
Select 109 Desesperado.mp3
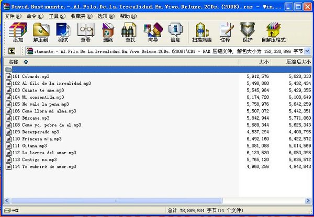36,132
